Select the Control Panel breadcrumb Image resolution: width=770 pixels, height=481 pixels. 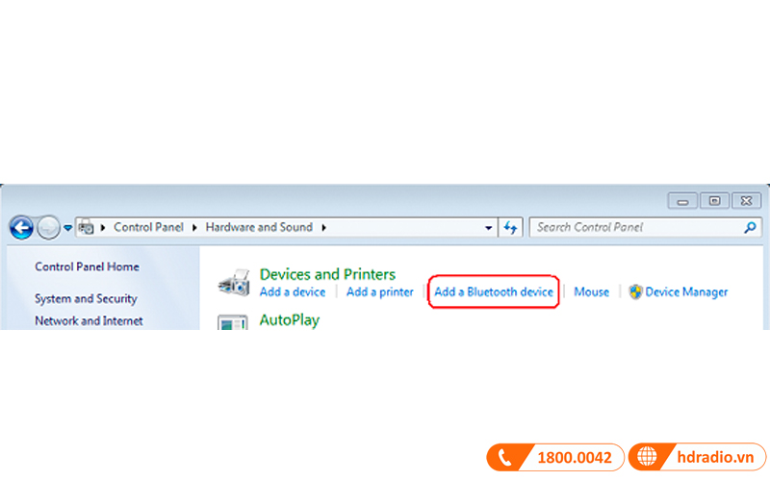click(150, 228)
